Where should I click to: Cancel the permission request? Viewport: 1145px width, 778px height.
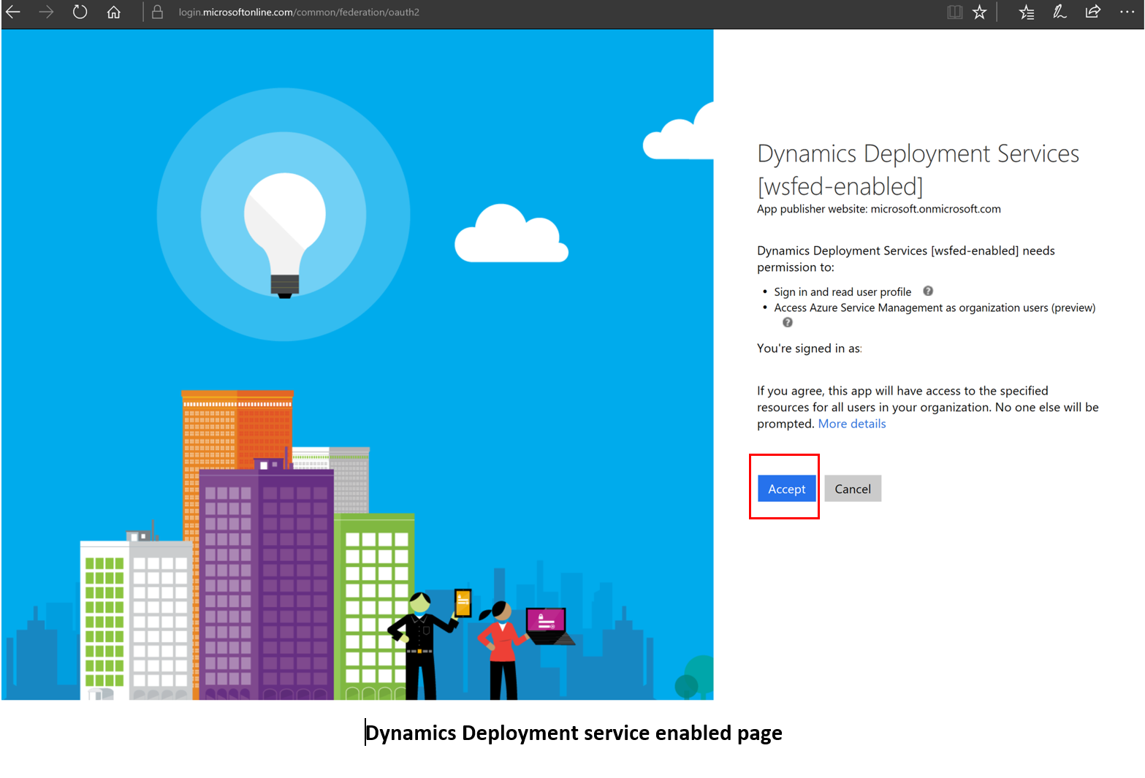coord(852,488)
